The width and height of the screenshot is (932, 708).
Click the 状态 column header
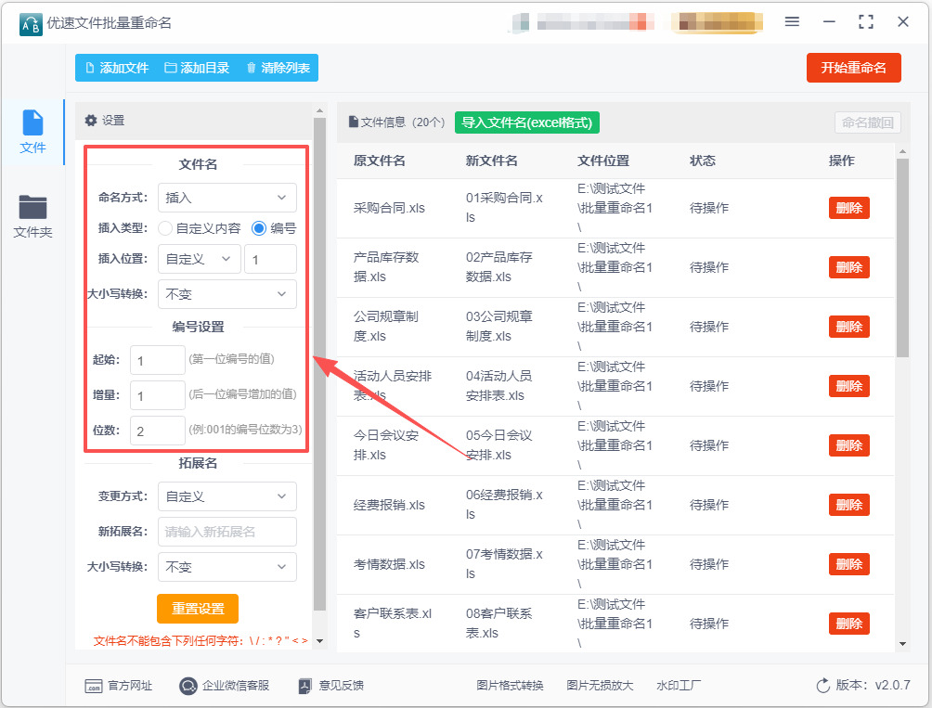tap(703, 161)
